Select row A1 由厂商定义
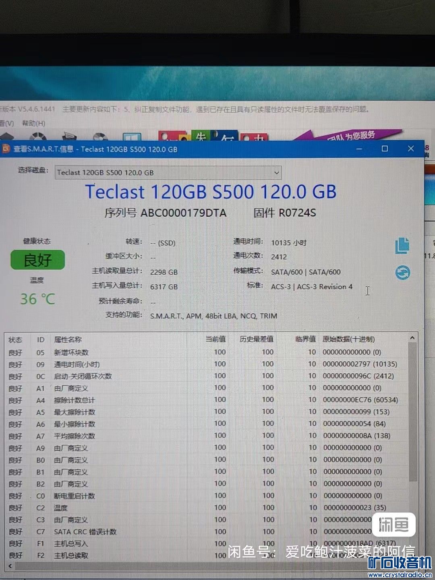 tap(207, 388)
